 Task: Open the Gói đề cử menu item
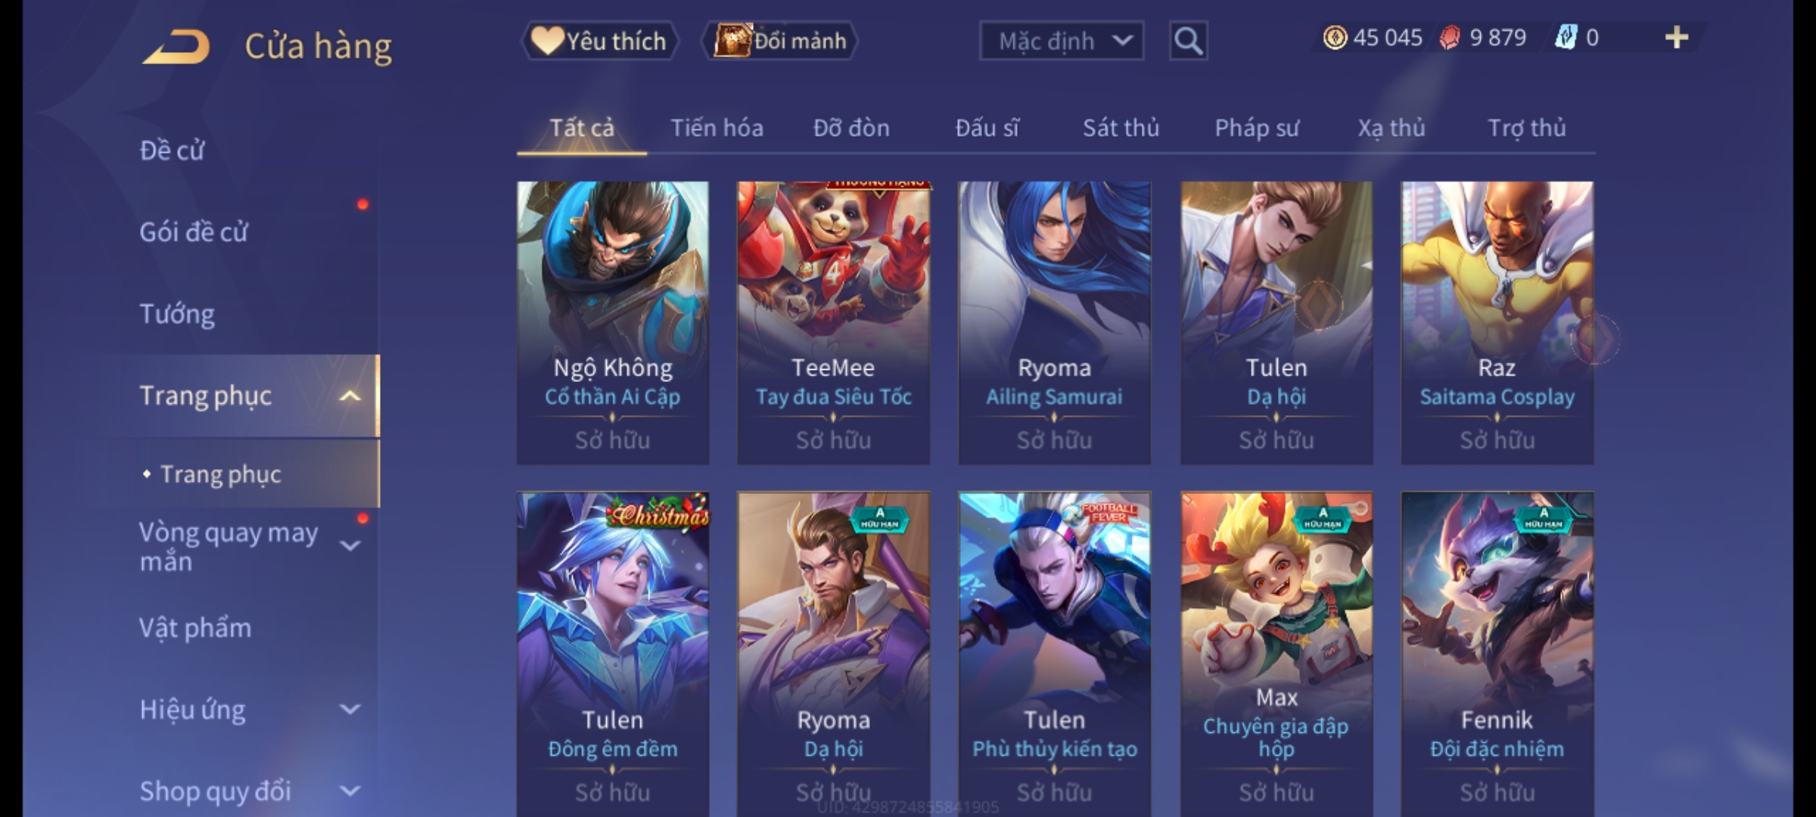pos(194,231)
